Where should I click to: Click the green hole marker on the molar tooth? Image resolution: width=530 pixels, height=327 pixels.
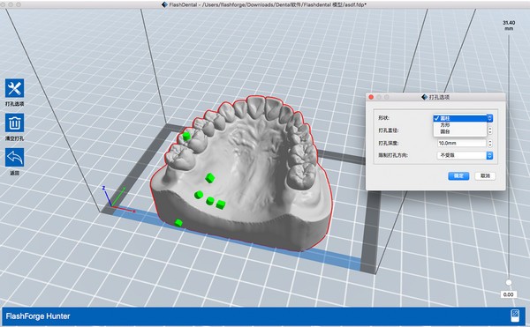186,137
